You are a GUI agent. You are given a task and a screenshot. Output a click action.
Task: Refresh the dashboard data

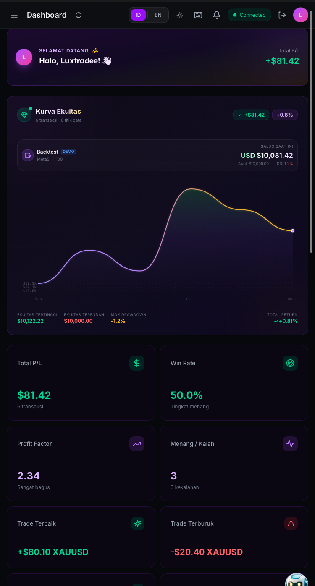(79, 15)
